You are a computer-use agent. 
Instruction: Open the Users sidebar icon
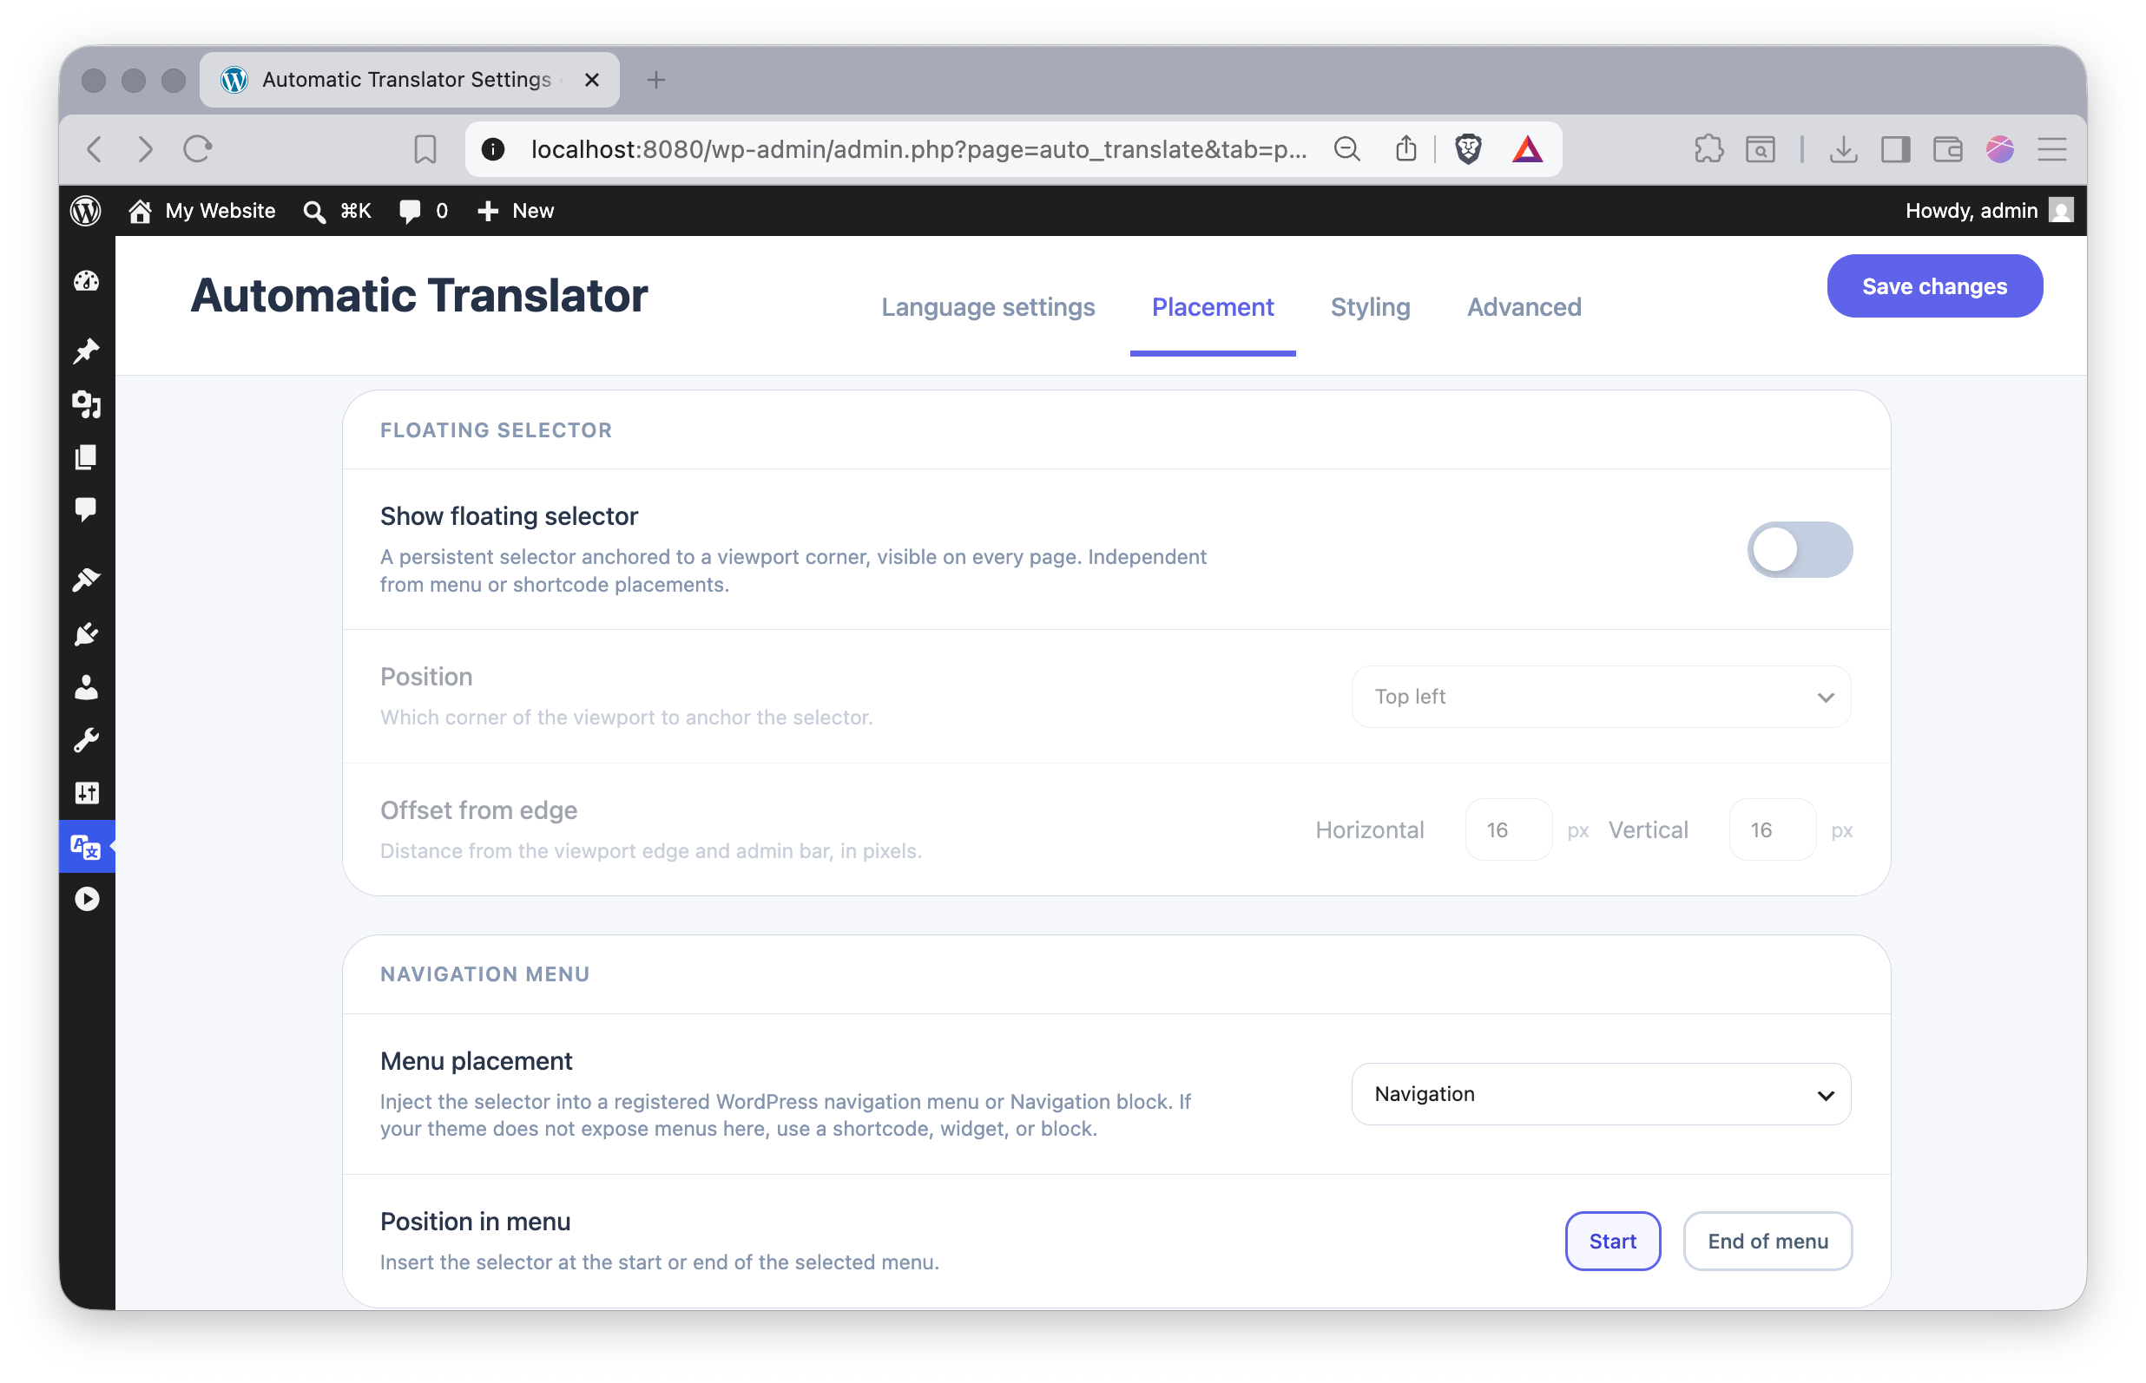pyautogui.click(x=86, y=688)
